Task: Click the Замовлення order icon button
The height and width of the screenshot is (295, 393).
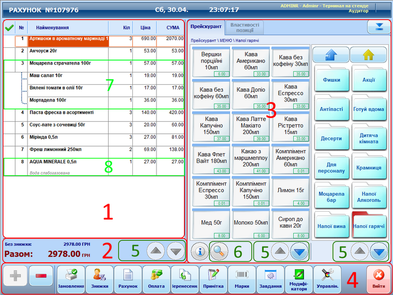Action: [70, 278]
